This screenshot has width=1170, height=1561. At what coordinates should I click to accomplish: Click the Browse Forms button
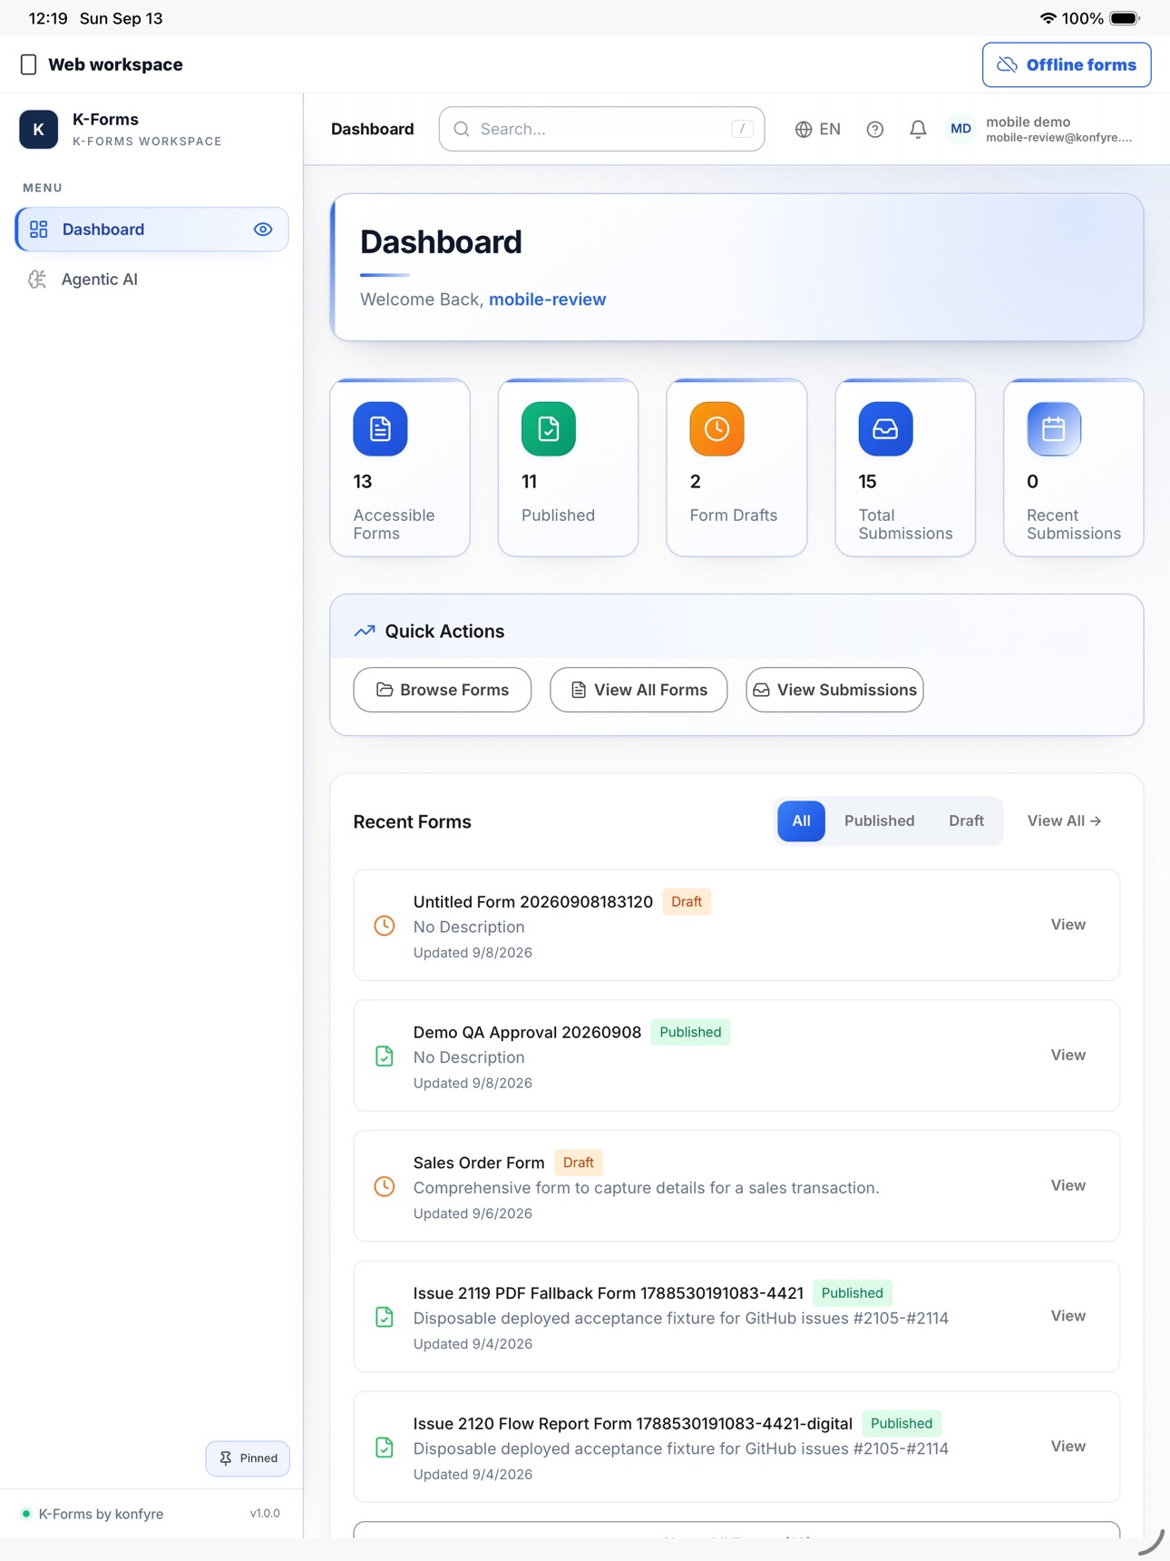[x=443, y=690]
